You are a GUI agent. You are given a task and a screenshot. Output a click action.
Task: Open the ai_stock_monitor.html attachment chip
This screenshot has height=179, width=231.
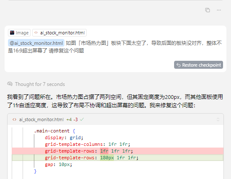coord(59,33)
